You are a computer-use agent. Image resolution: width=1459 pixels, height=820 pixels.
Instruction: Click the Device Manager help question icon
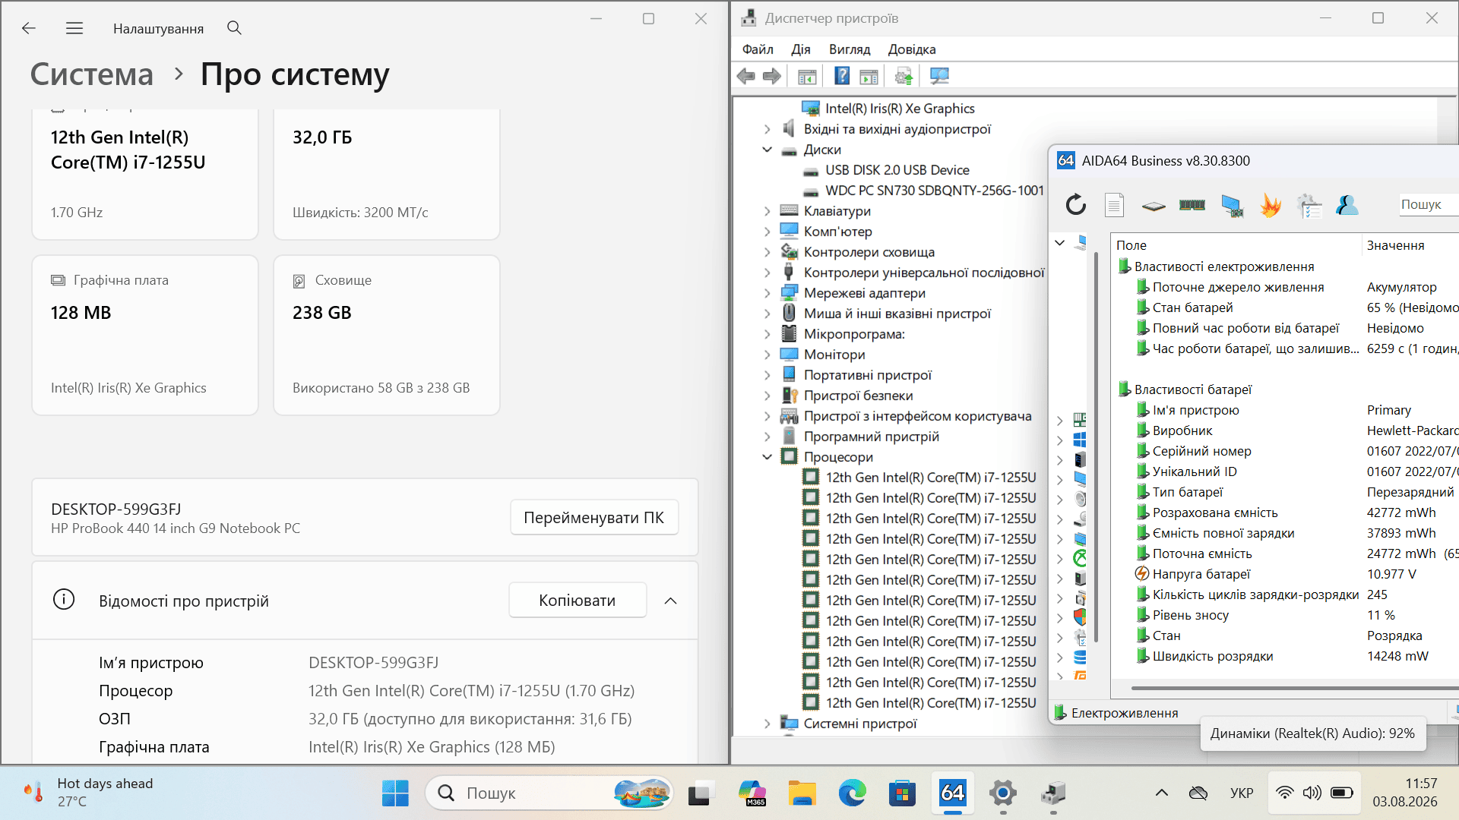tap(842, 76)
